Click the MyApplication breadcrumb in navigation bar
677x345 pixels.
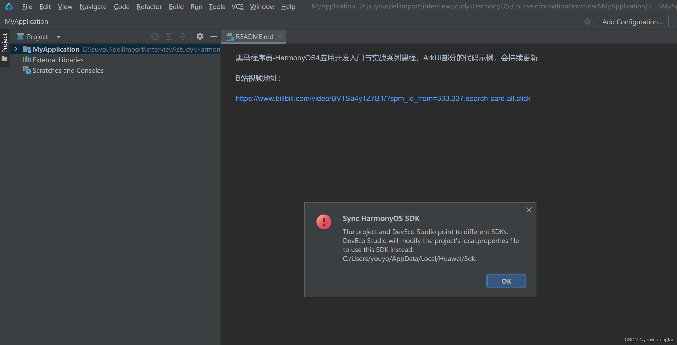coord(26,21)
